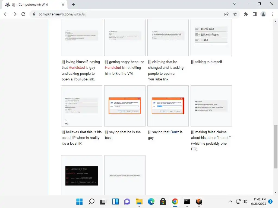The height and width of the screenshot is (208, 278).
Task: Open the Dartz link
Action: [x=175, y=132]
